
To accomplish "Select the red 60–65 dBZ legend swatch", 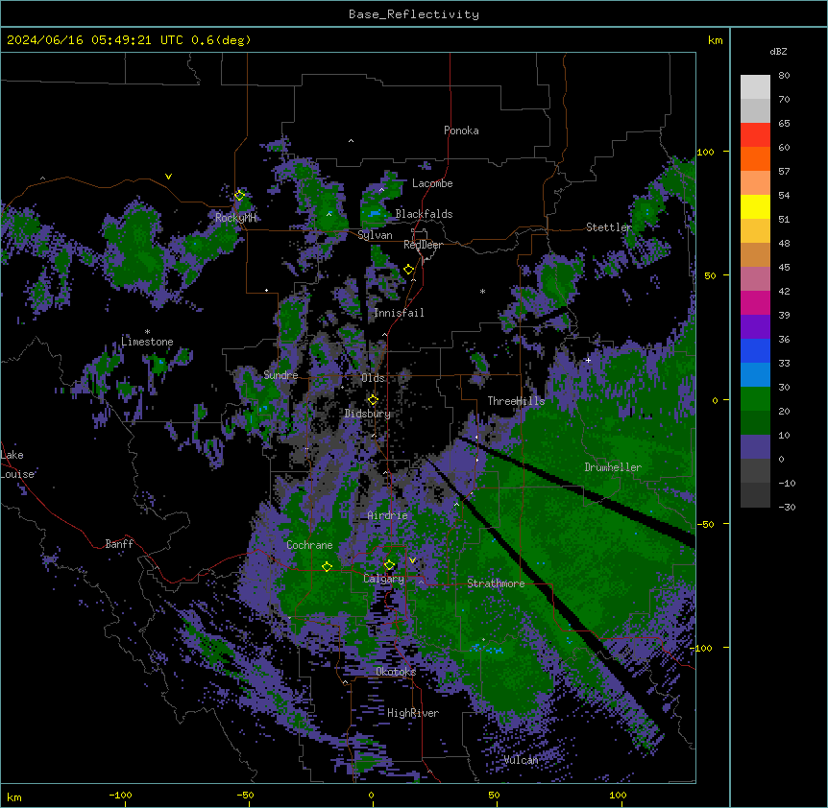I will point(755,135).
